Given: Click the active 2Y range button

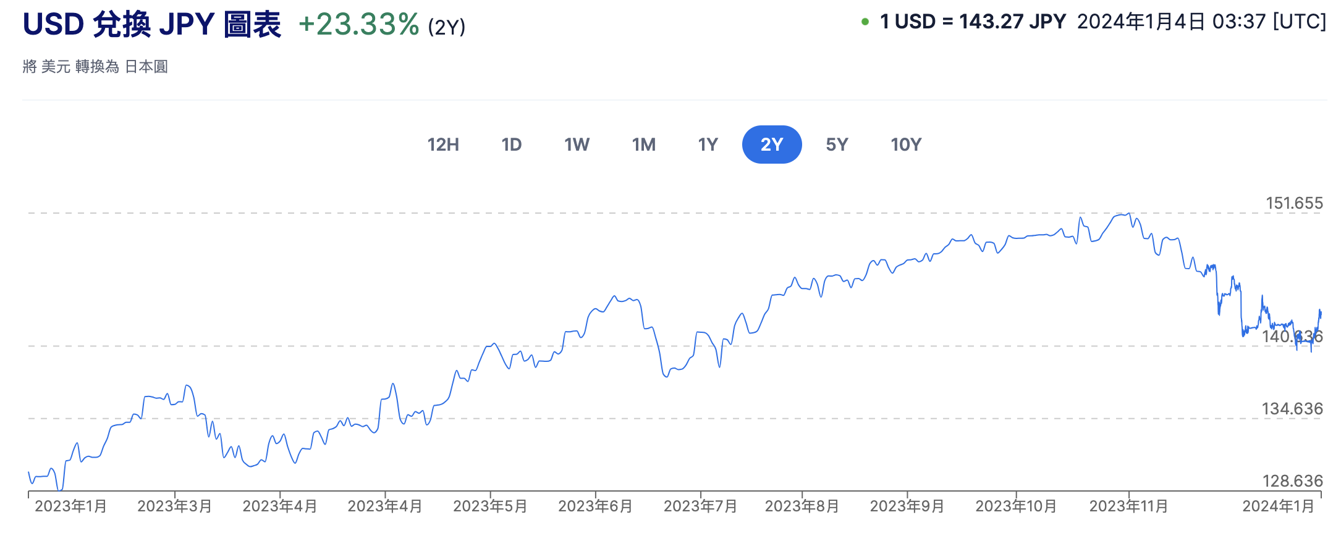Looking at the screenshot, I should (x=772, y=145).
